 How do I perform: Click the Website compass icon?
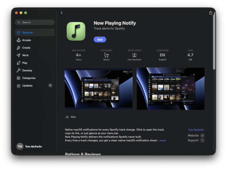click(x=202, y=135)
